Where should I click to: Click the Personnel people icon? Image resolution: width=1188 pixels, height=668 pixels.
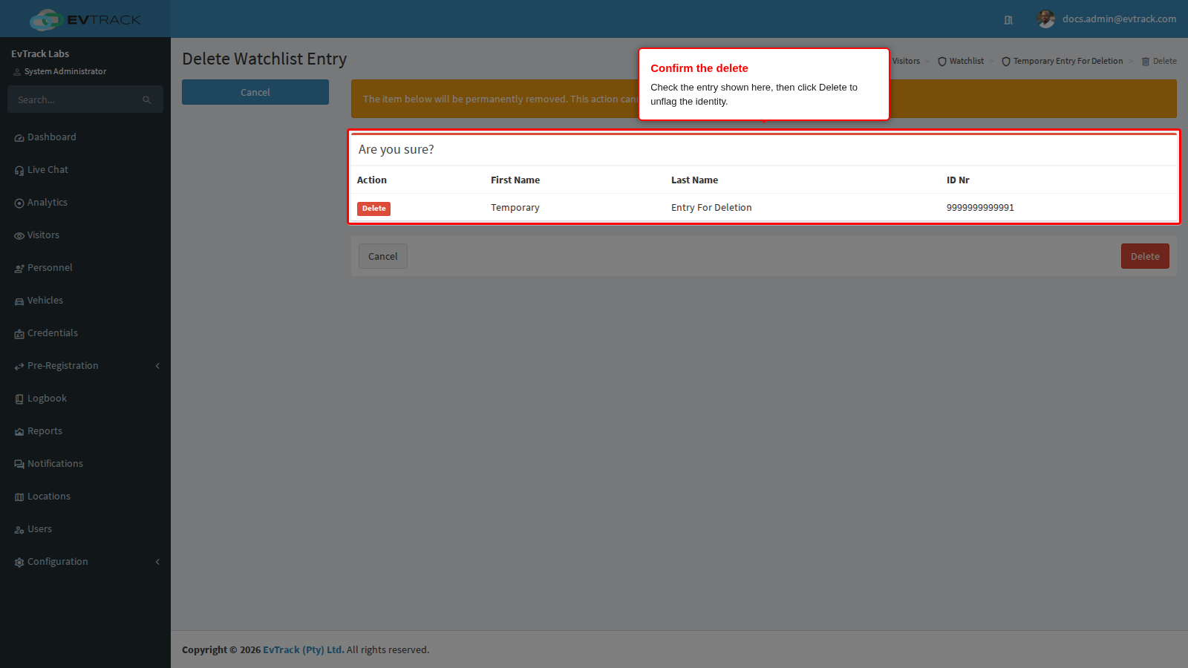[19, 269]
